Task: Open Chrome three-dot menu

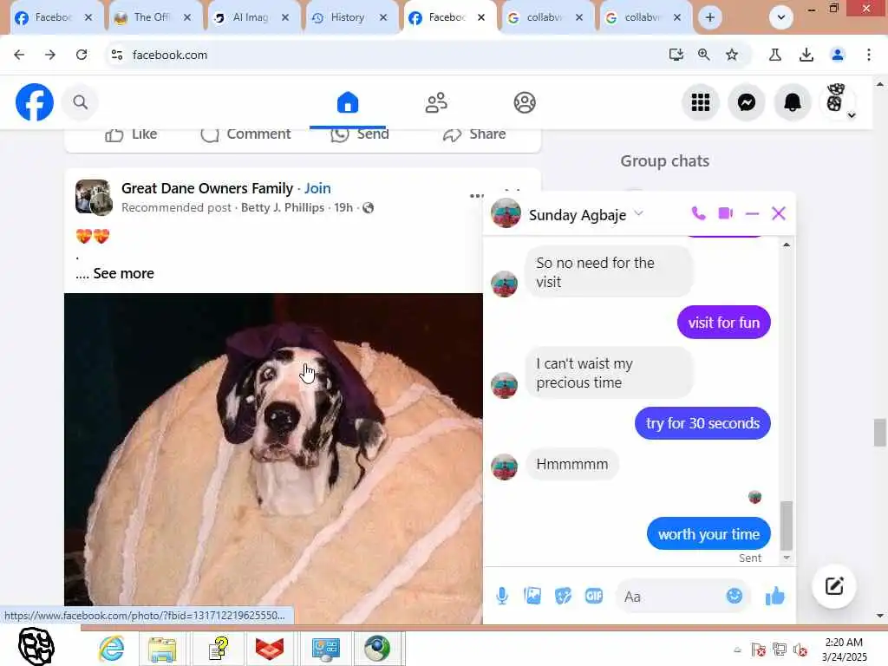Action: [869, 55]
